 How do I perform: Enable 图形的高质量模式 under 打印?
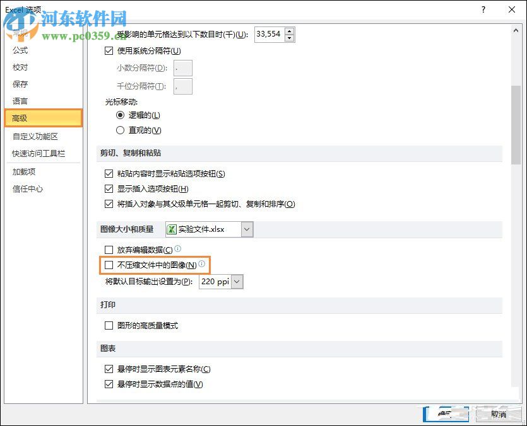109,325
